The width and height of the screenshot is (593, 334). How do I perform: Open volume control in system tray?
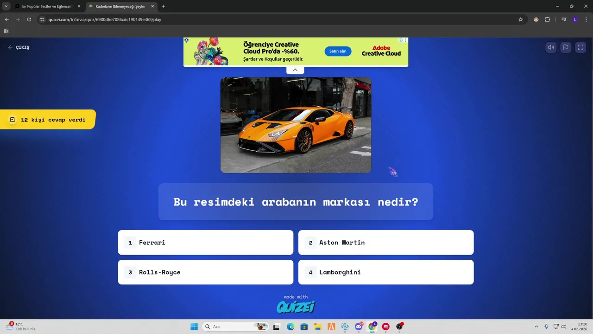click(564, 327)
